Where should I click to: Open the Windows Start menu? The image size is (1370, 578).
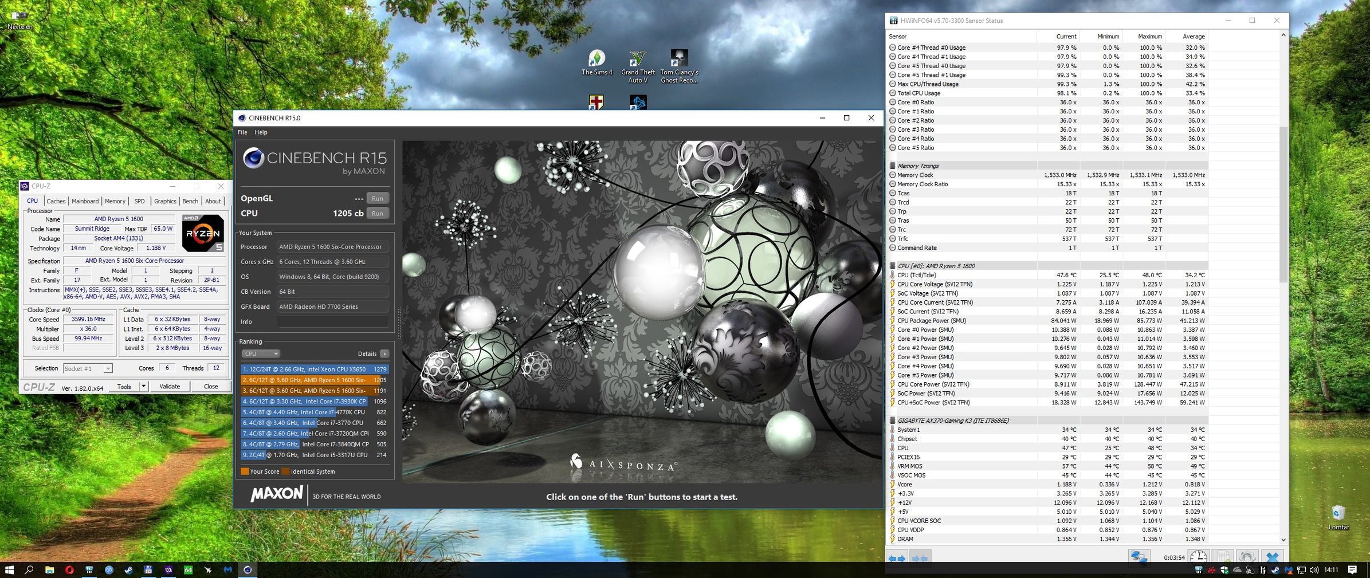coord(9,570)
